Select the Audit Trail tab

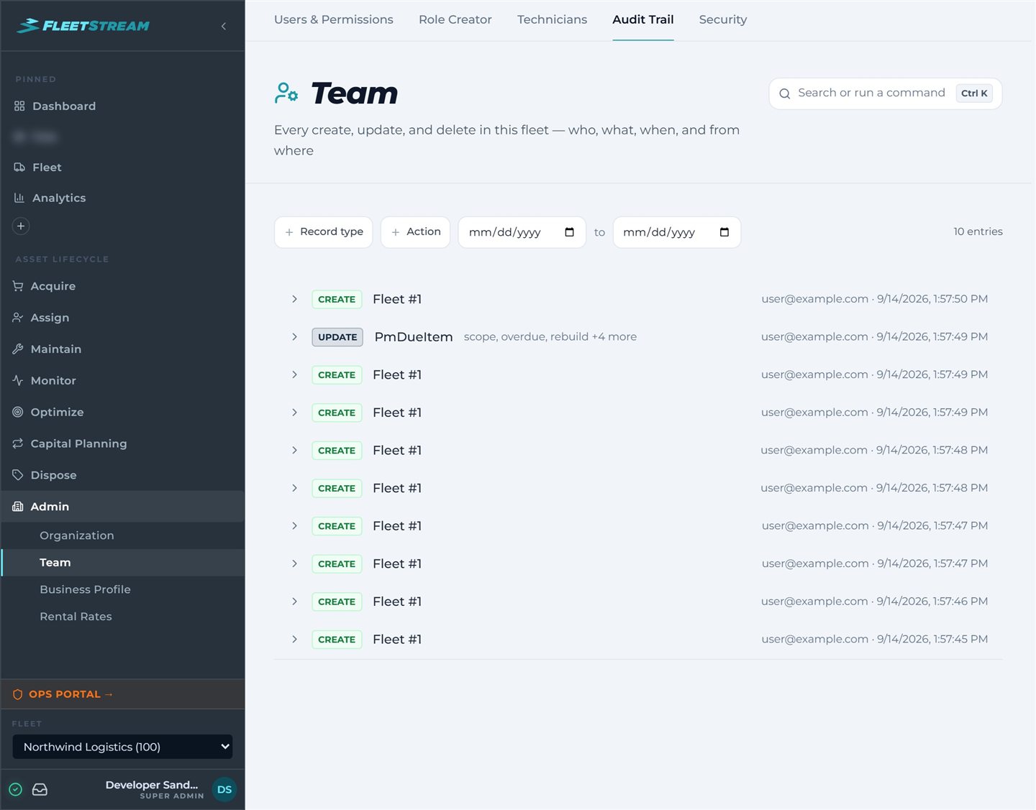pos(643,20)
